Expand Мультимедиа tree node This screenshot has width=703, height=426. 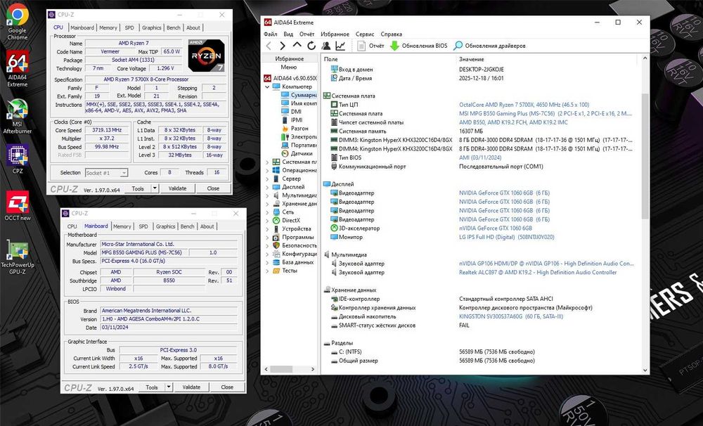pos(267,195)
